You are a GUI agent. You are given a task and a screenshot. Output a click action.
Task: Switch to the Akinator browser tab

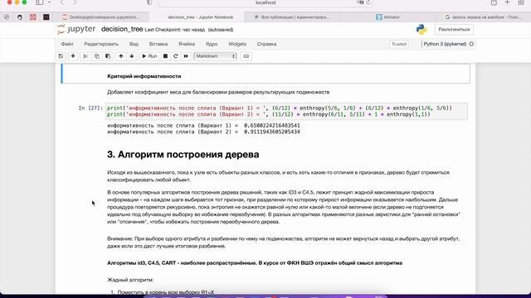click(x=387, y=17)
